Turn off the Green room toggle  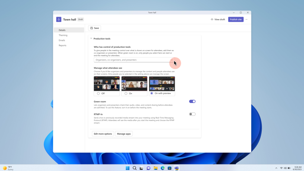[x=192, y=102]
